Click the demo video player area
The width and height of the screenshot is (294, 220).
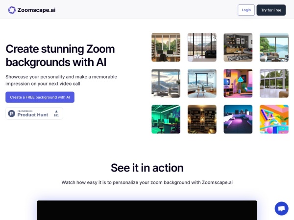click(x=147, y=210)
